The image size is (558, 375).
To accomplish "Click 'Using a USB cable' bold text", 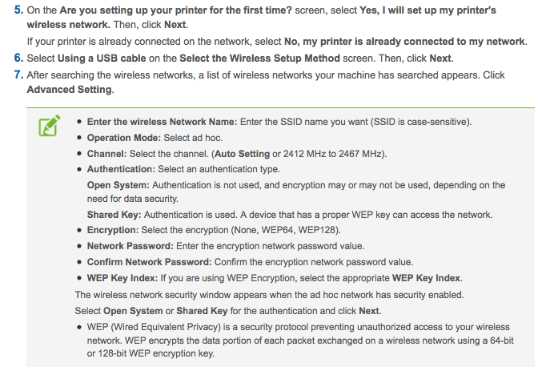I will click(102, 58).
